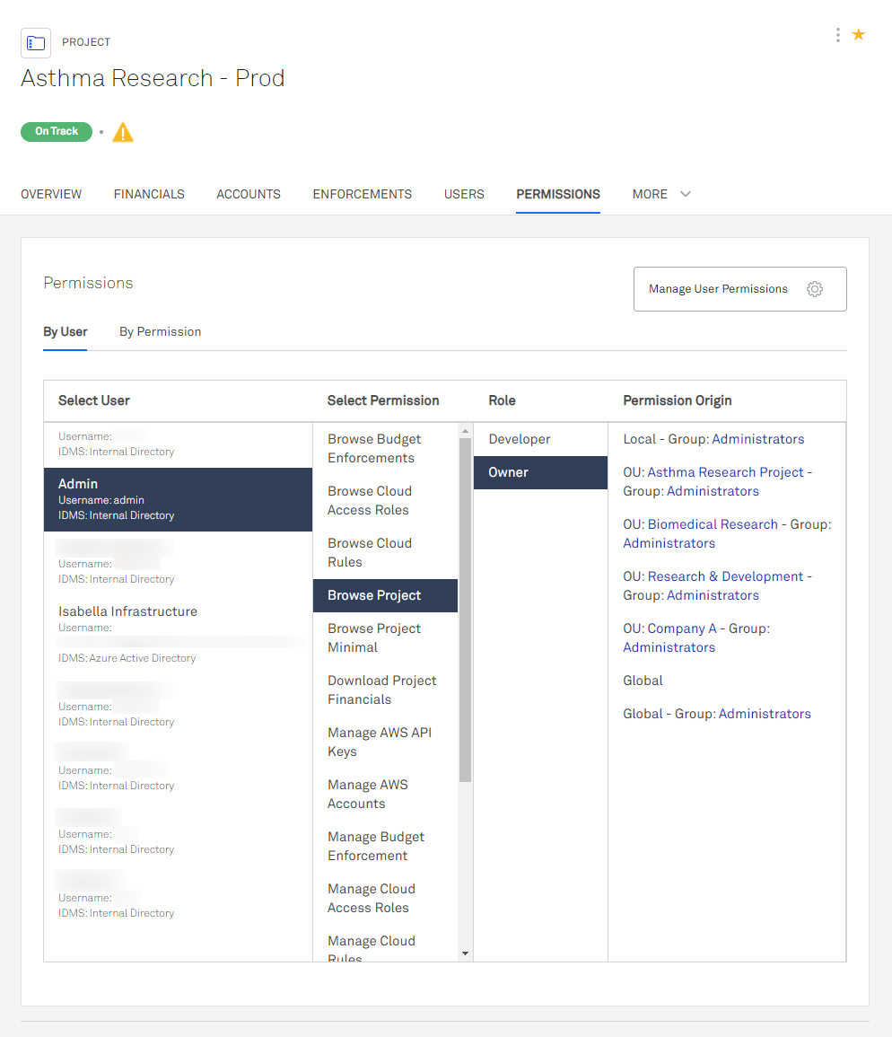Select the PERMISSIONS tab

(558, 194)
